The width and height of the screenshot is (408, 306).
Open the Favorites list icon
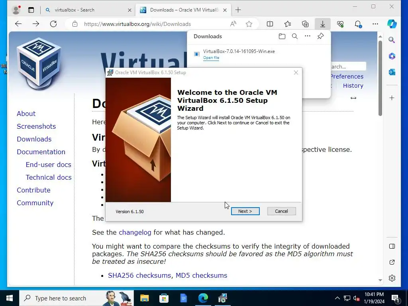point(288,24)
